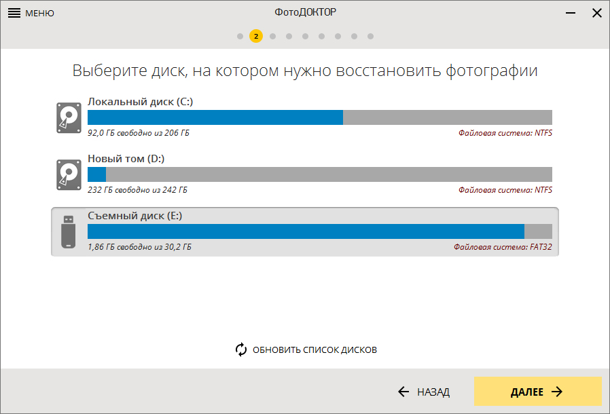Click the usage bar of disk C:
Image resolution: width=610 pixels, height=414 pixels.
[320, 117]
